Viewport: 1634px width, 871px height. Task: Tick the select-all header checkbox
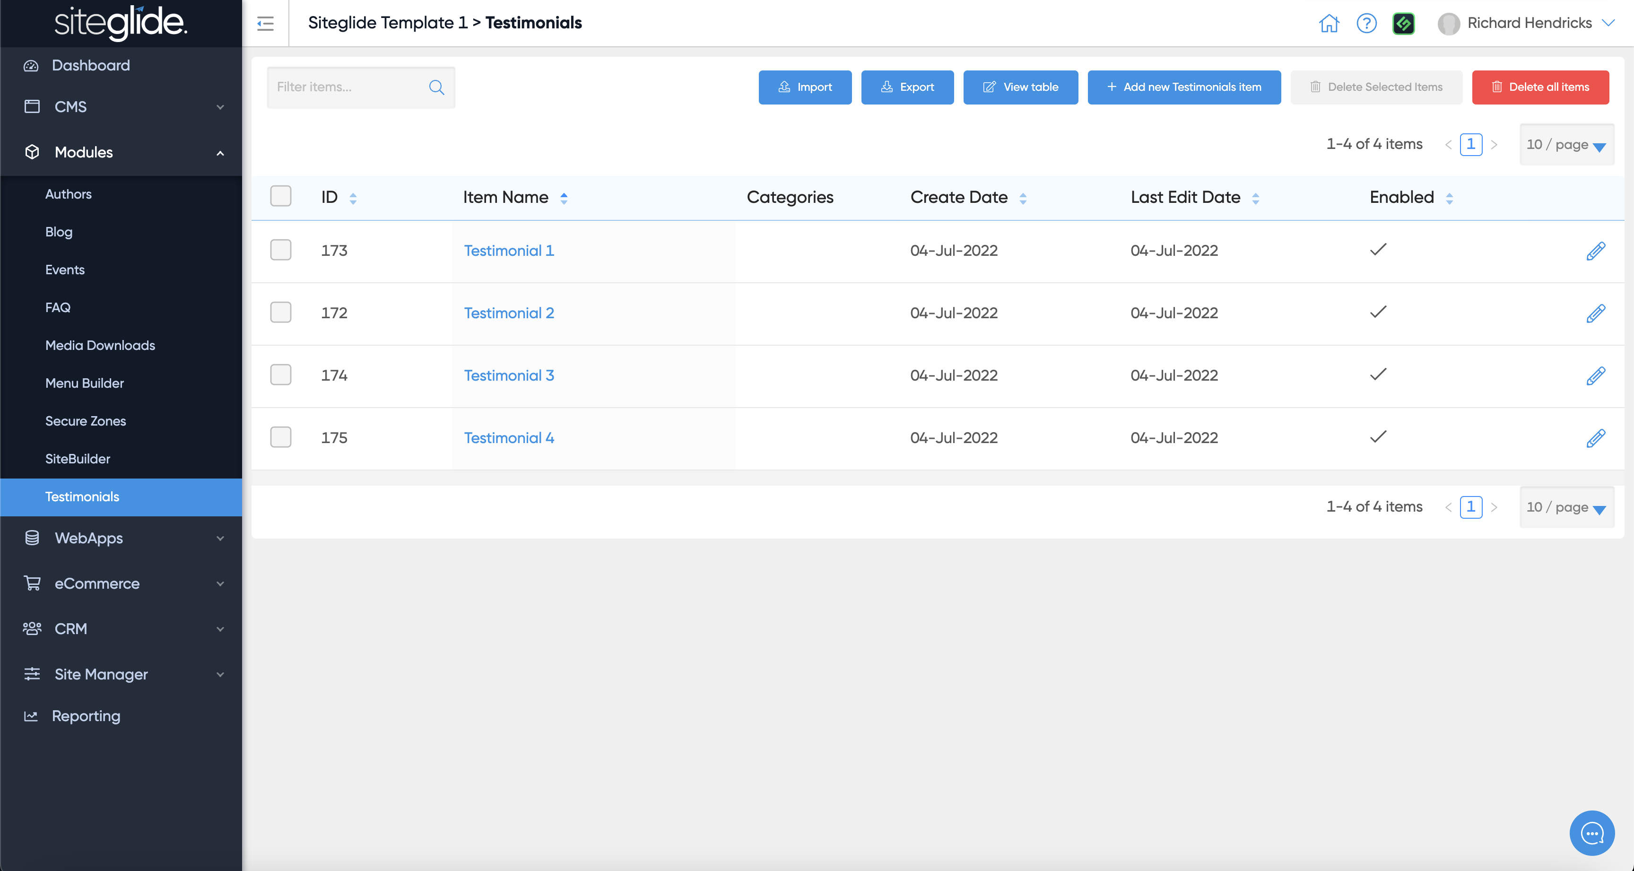pyautogui.click(x=280, y=196)
